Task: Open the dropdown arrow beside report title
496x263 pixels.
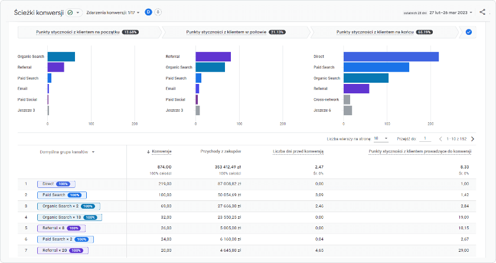Action: [78, 12]
